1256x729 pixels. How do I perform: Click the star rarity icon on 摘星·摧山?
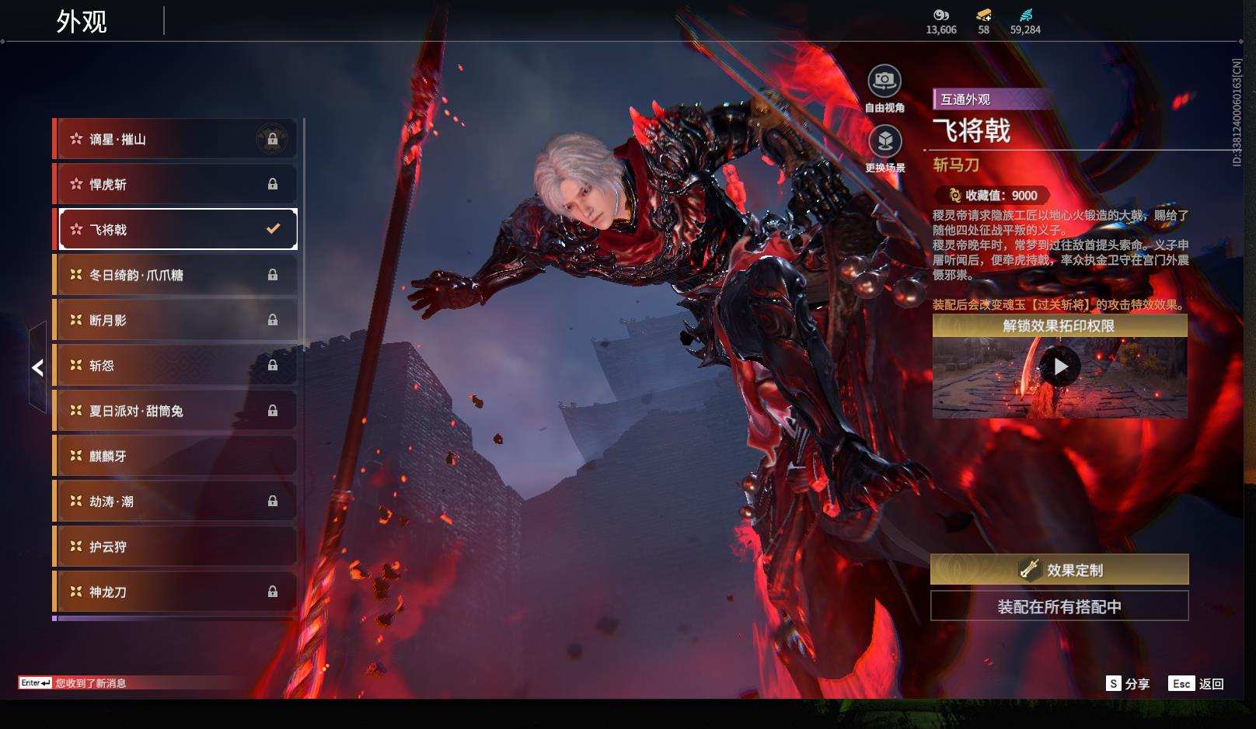pyautogui.click(x=76, y=139)
